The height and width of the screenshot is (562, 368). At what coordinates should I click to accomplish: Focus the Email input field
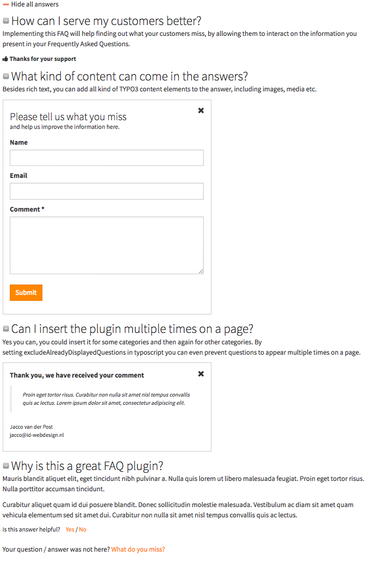click(x=107, y=191)
